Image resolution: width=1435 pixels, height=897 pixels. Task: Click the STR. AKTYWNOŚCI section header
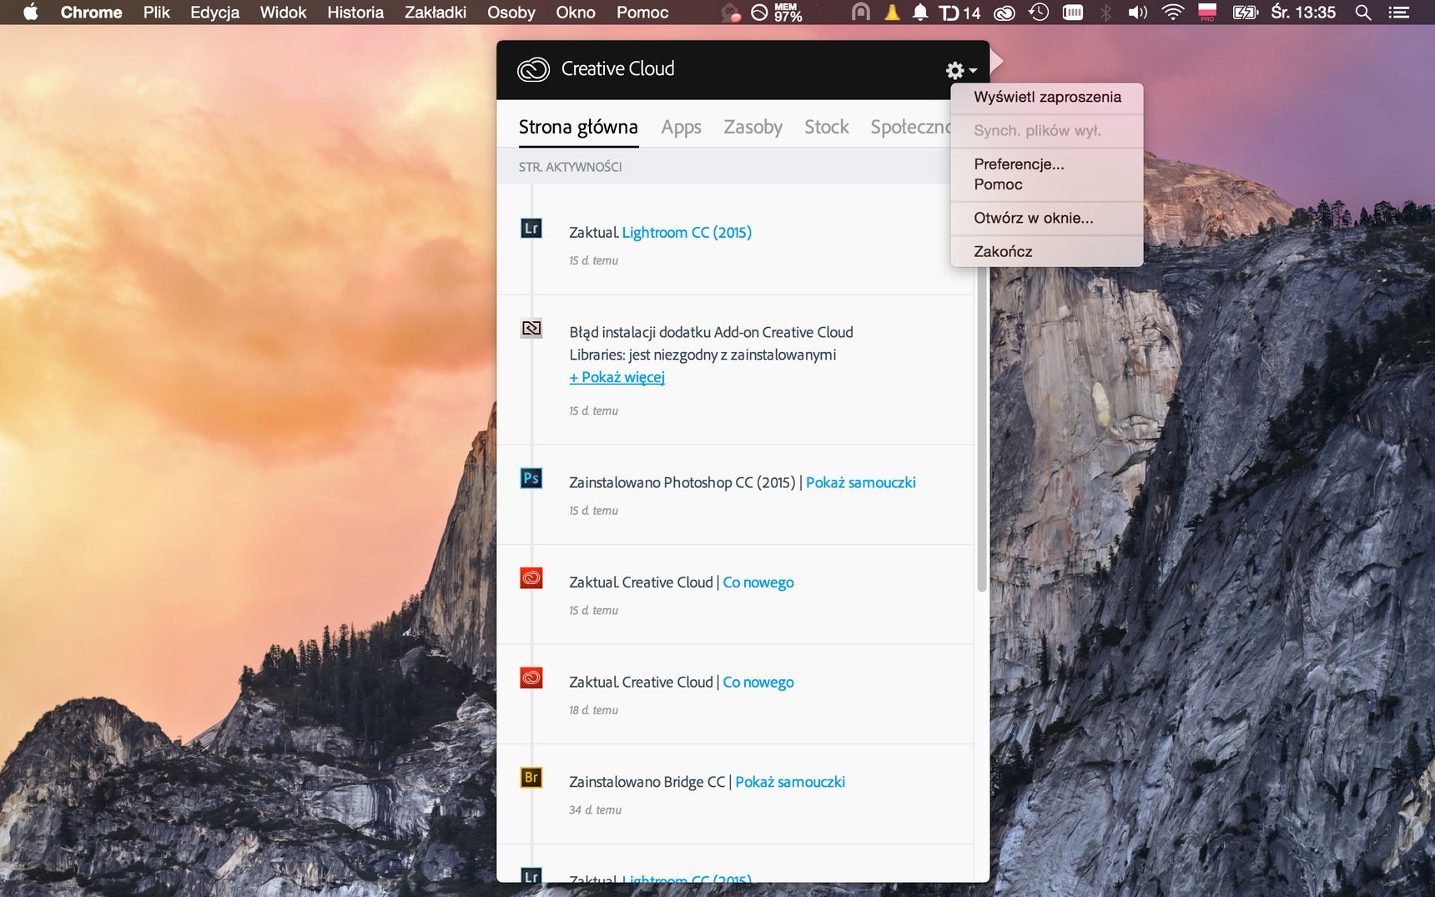coord(570,167)
